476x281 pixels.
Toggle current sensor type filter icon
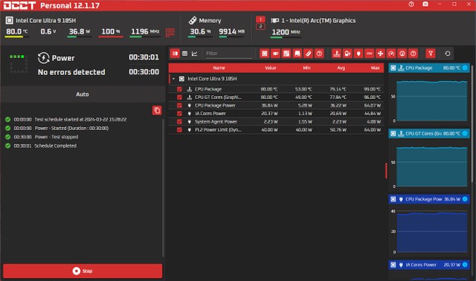point(369,54)
